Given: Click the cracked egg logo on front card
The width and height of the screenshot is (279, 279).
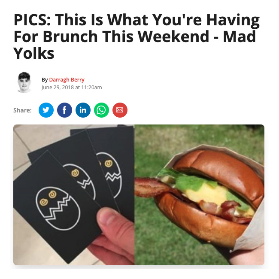Looking at the screenshot, I should pos(58,208).
